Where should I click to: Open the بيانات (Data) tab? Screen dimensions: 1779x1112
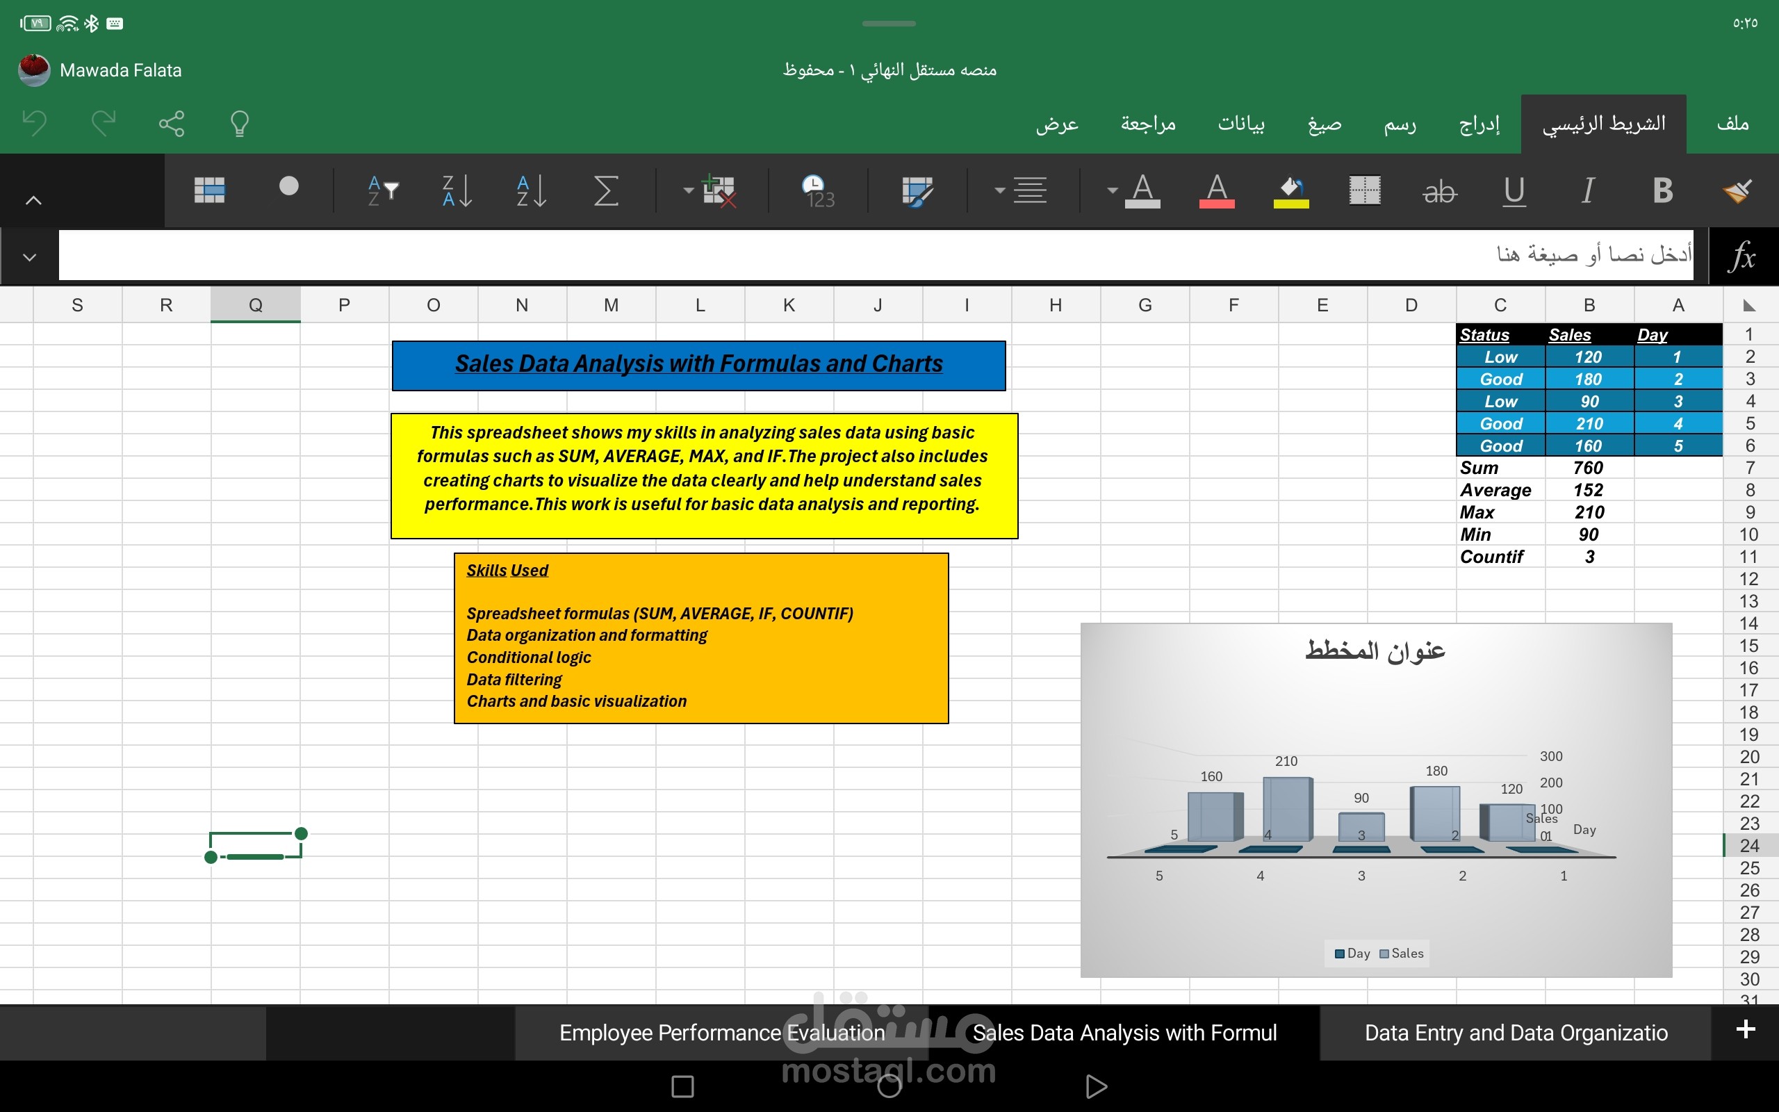pyautogui.click(x=1241, y=123)
